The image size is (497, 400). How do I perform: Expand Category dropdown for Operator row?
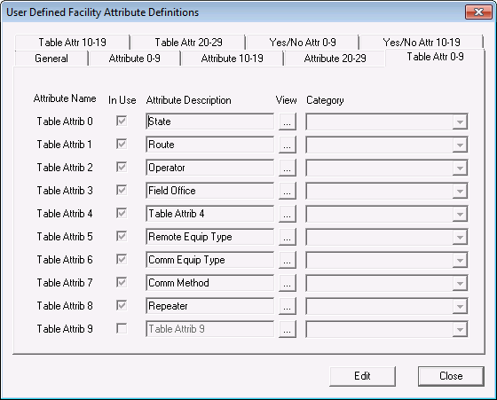[x=460, y=168]
